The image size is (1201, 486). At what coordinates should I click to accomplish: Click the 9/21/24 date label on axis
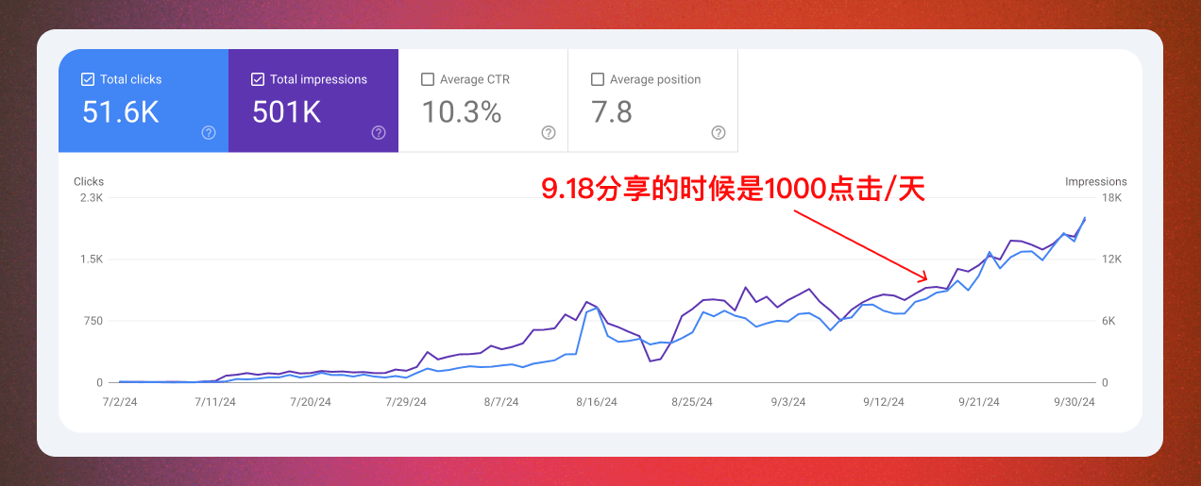click(979, 402)
